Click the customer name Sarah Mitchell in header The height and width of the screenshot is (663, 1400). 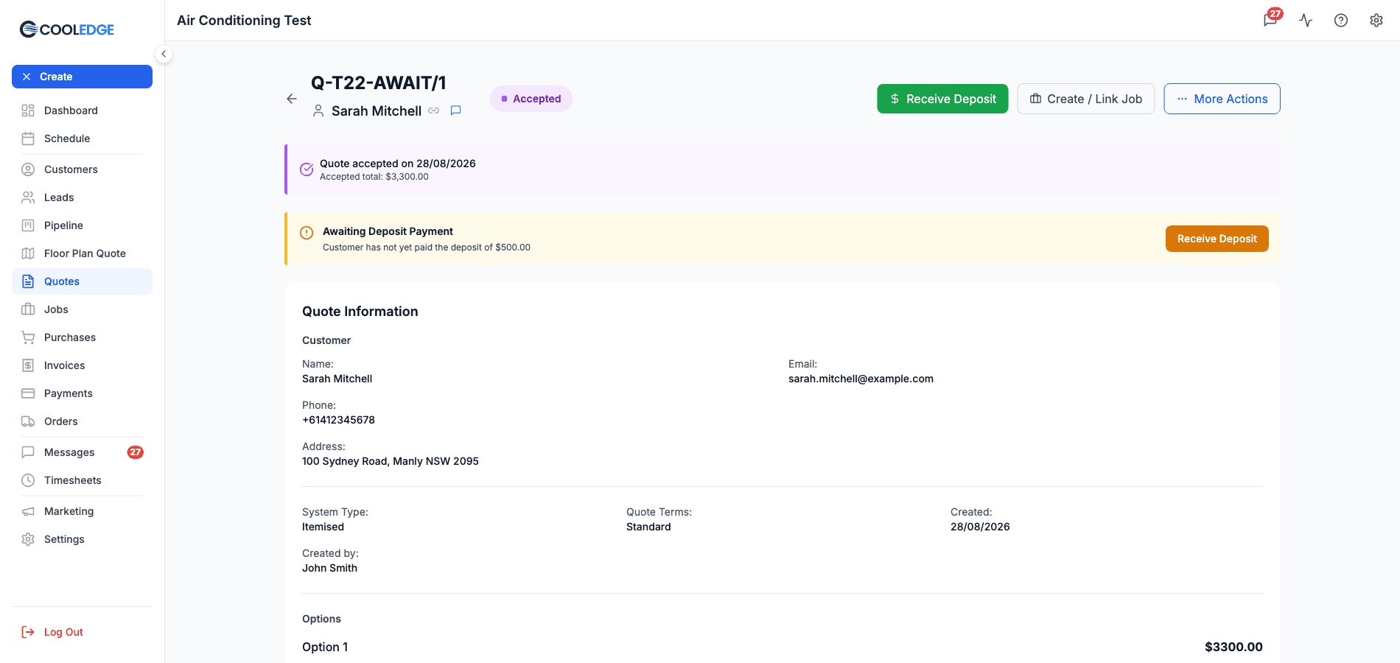[x=377, y=110]
